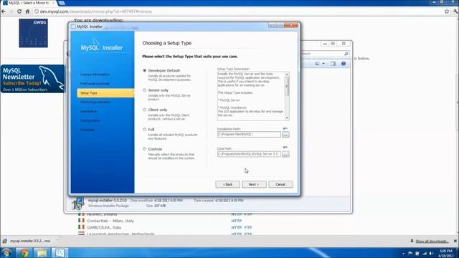Close the Chrome downloads bar
This screenshot has height=258, width=459.
[455, 241]
